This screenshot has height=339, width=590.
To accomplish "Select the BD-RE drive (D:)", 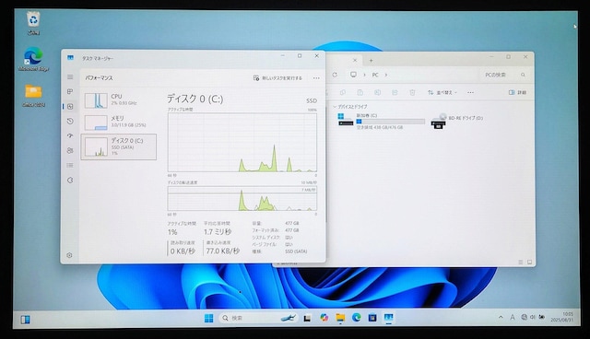I will (457, 121).
